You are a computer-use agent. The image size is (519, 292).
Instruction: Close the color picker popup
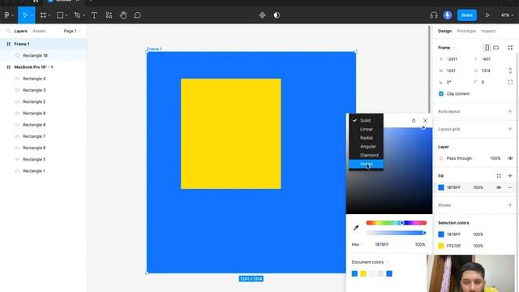(x=425, y=121)
